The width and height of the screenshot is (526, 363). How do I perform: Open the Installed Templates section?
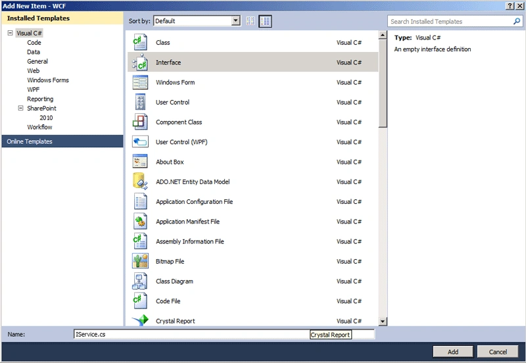pos(62,18)
